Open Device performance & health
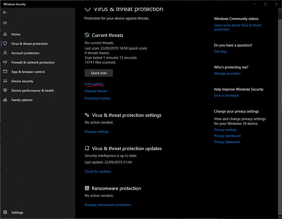Image resolution: width=282 pixels, height=219 pixels. point(33,91)
